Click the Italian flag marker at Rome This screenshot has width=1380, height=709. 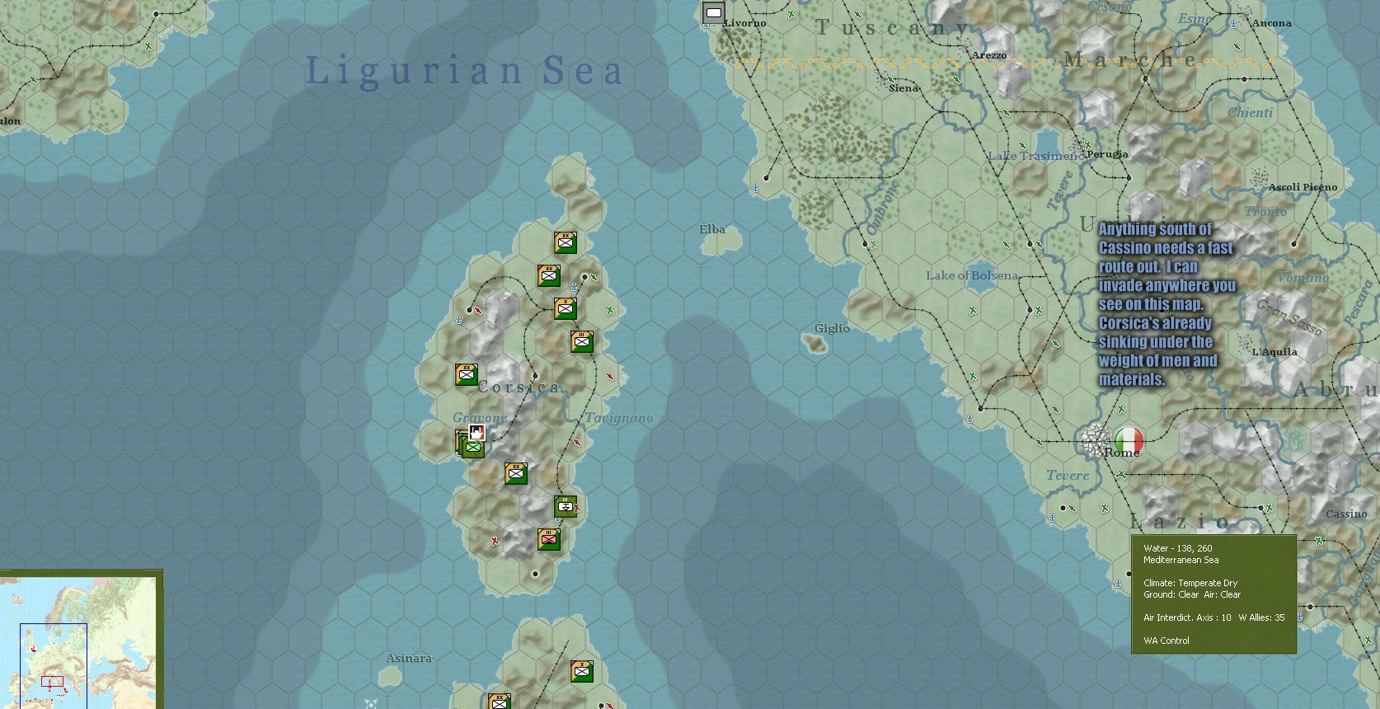[x=1129, y=440]
